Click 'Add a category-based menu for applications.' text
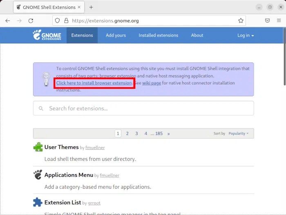This screenshot has height=215, width=286. [x=98, y=187]
